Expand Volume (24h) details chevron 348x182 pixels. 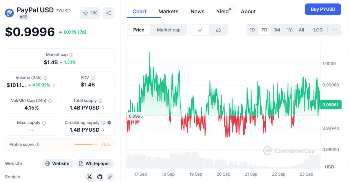pos(54,85)
